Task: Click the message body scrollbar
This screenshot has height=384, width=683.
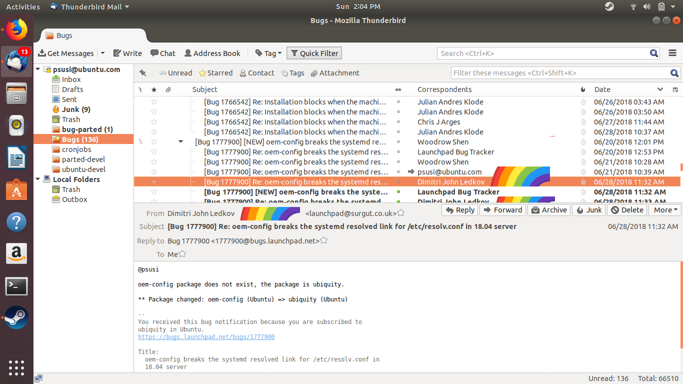Action: pos(681,304)
